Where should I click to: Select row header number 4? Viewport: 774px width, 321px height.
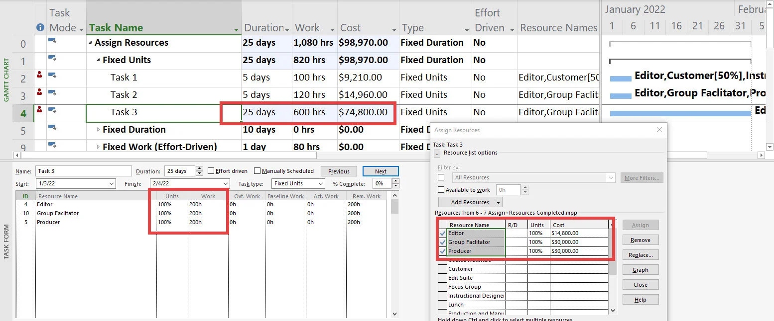click(x=23, y=113)
